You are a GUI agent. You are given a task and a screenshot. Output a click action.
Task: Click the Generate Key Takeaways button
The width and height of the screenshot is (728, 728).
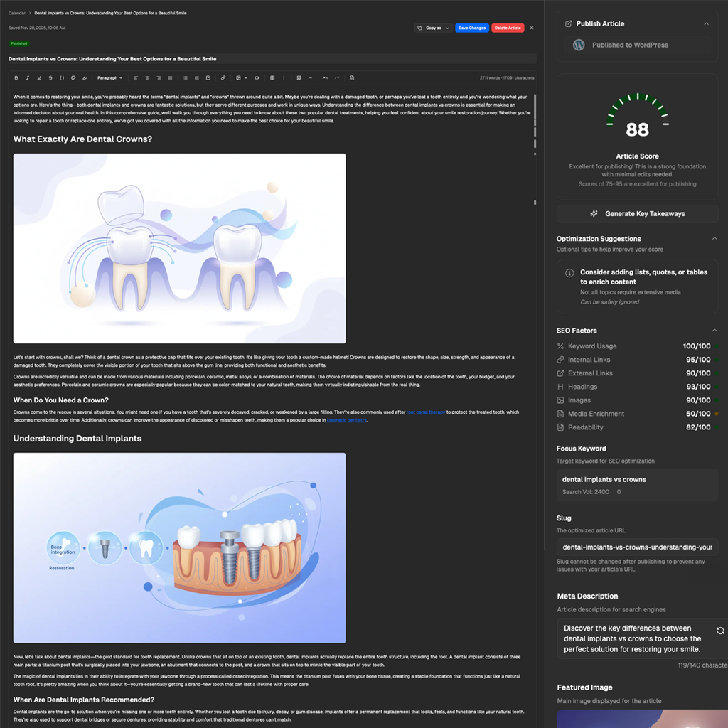637,213
